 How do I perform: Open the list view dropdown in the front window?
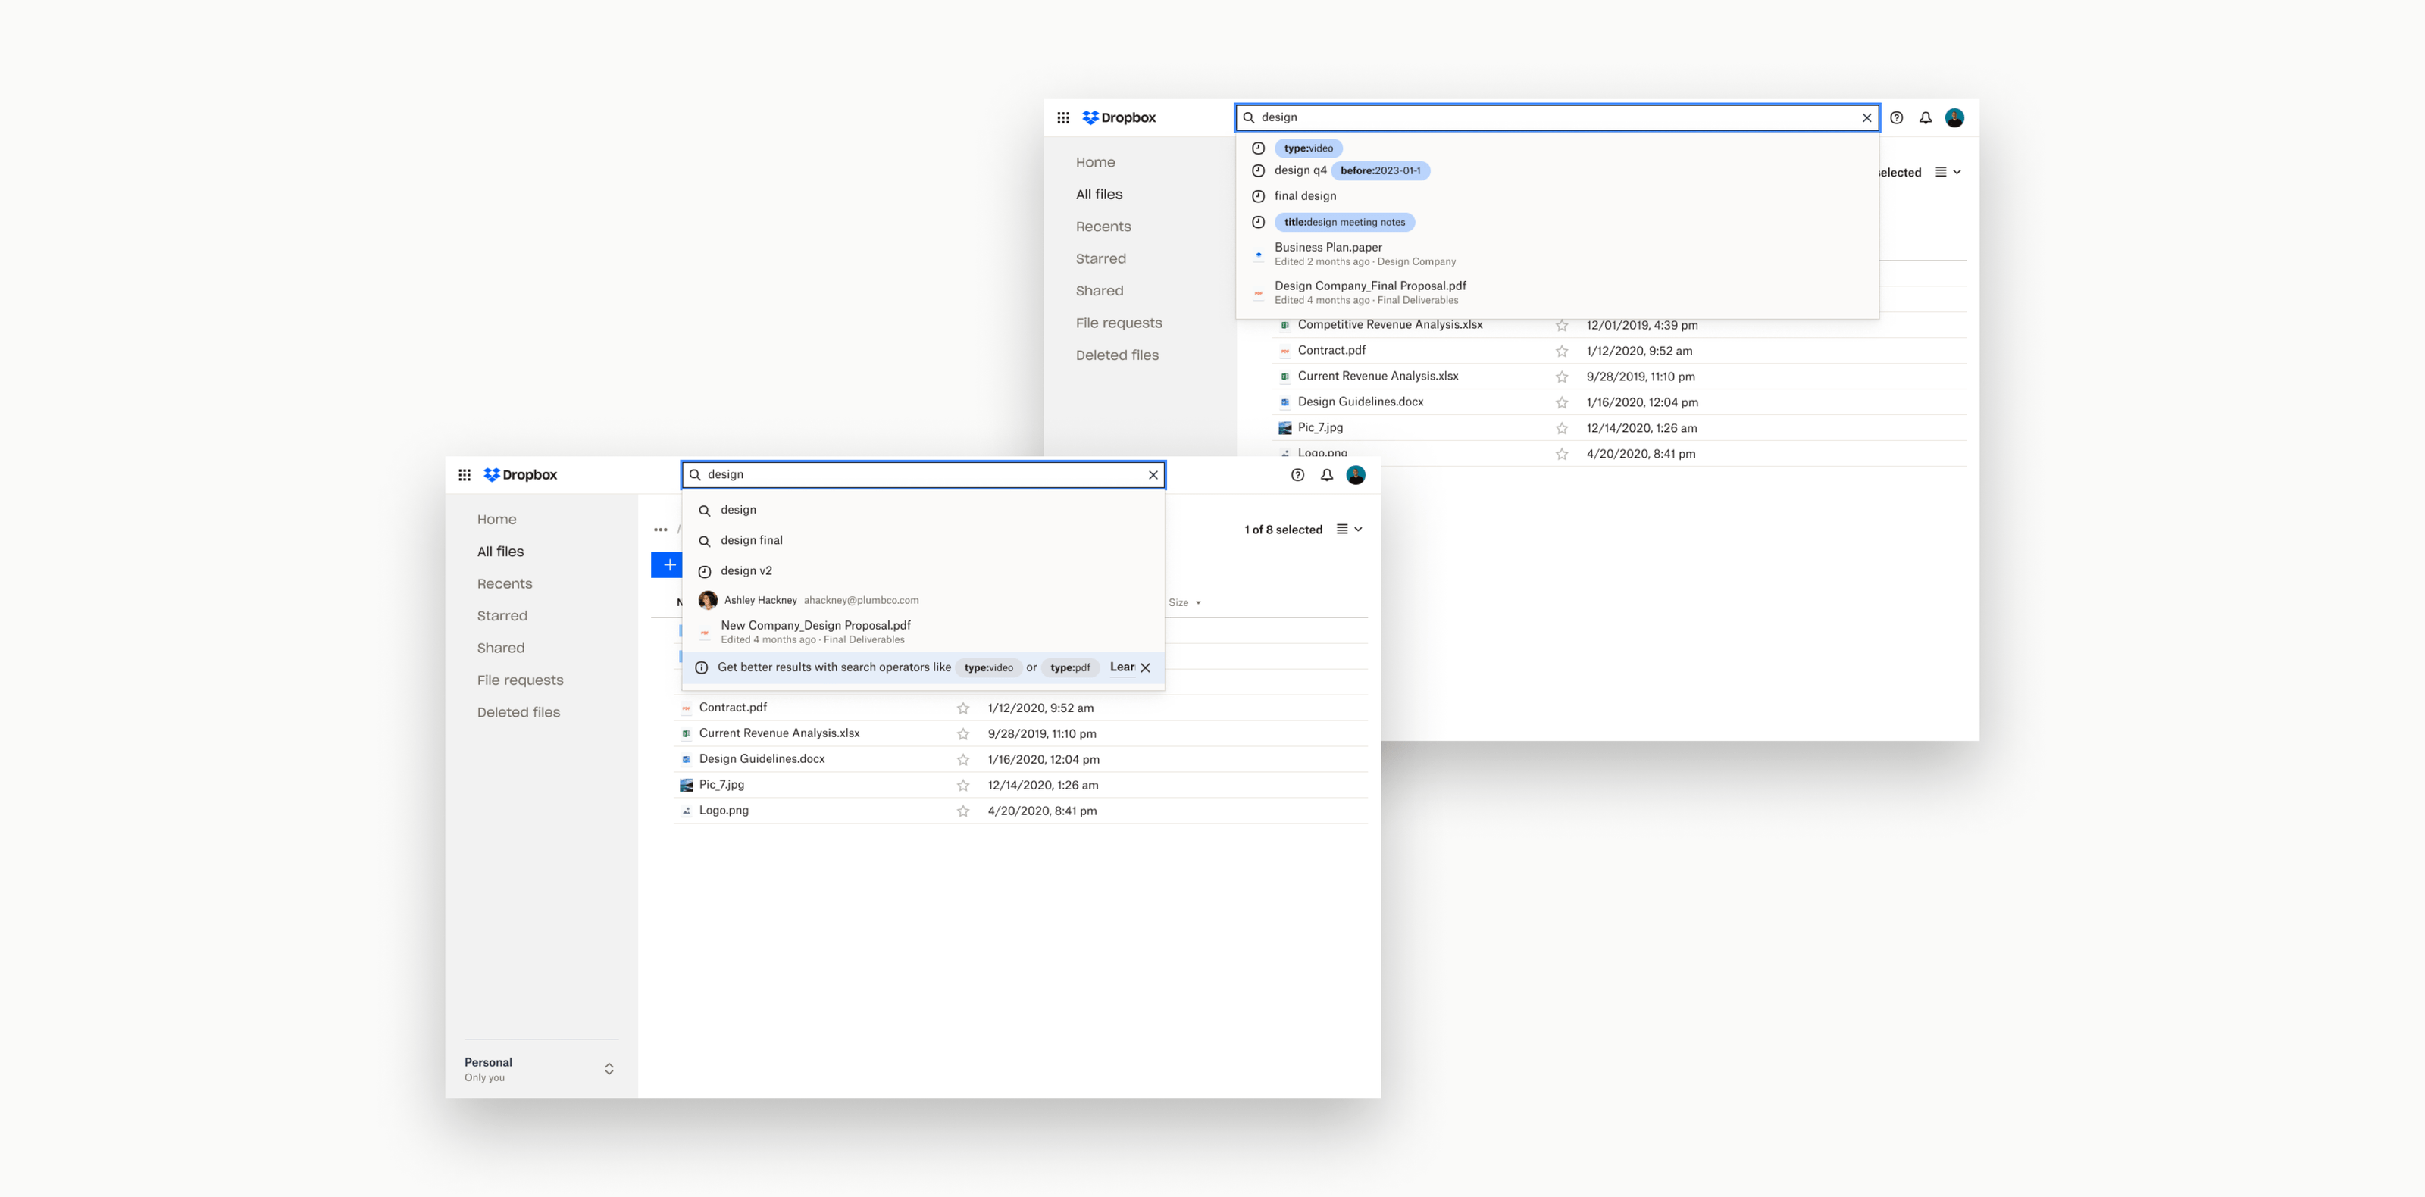coord(1349,529)
